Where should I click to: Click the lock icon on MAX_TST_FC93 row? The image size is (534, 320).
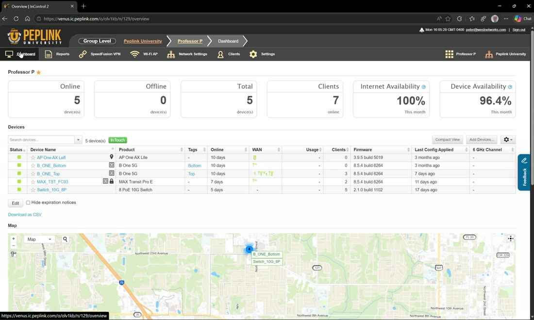coord(111,181)
